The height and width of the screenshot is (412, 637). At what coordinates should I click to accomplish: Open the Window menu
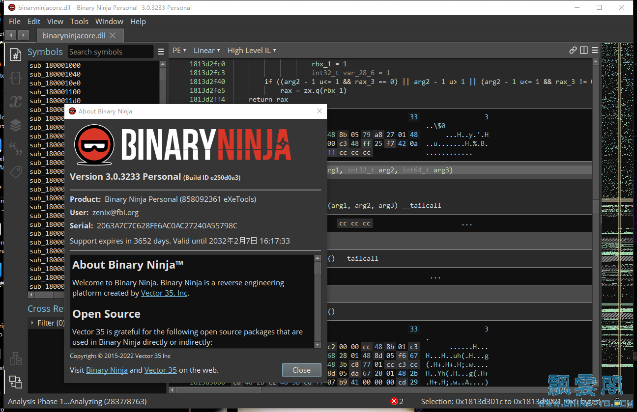pos(109,21)
